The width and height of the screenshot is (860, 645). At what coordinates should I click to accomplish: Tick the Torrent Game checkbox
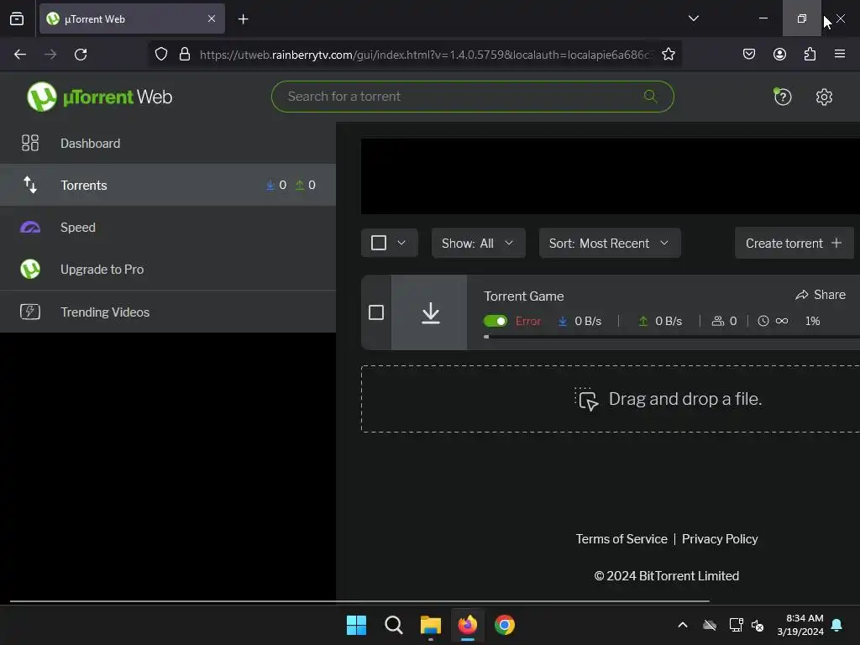click(x=376, y=312)
